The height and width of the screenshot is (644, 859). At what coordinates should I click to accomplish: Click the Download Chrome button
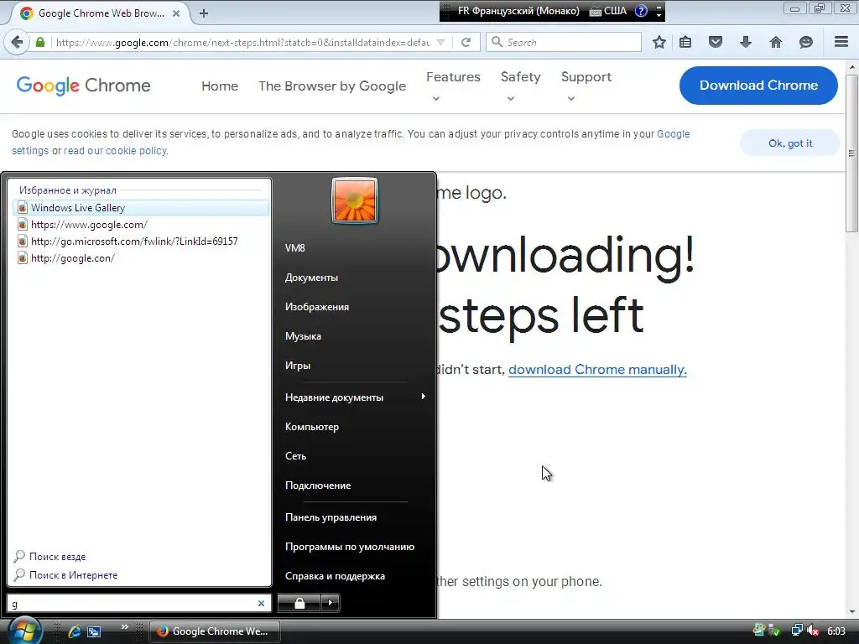tap(758, 86)
